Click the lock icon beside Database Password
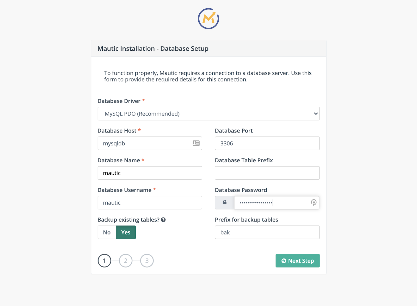The height and width of the screenshot is (306, 417). tap(224, 202)
